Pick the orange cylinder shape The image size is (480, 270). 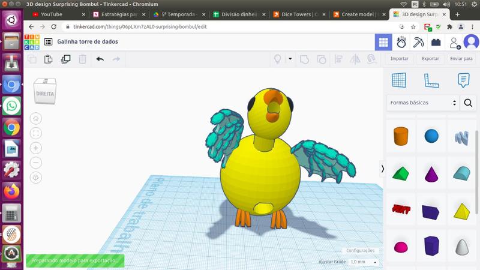(401, 136)
